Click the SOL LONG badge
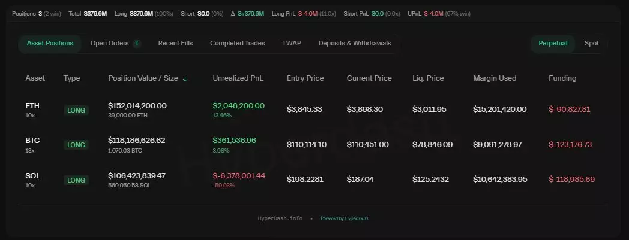This screenshot has height=240, width=629. pyautogui.click(x=77, y=180)
